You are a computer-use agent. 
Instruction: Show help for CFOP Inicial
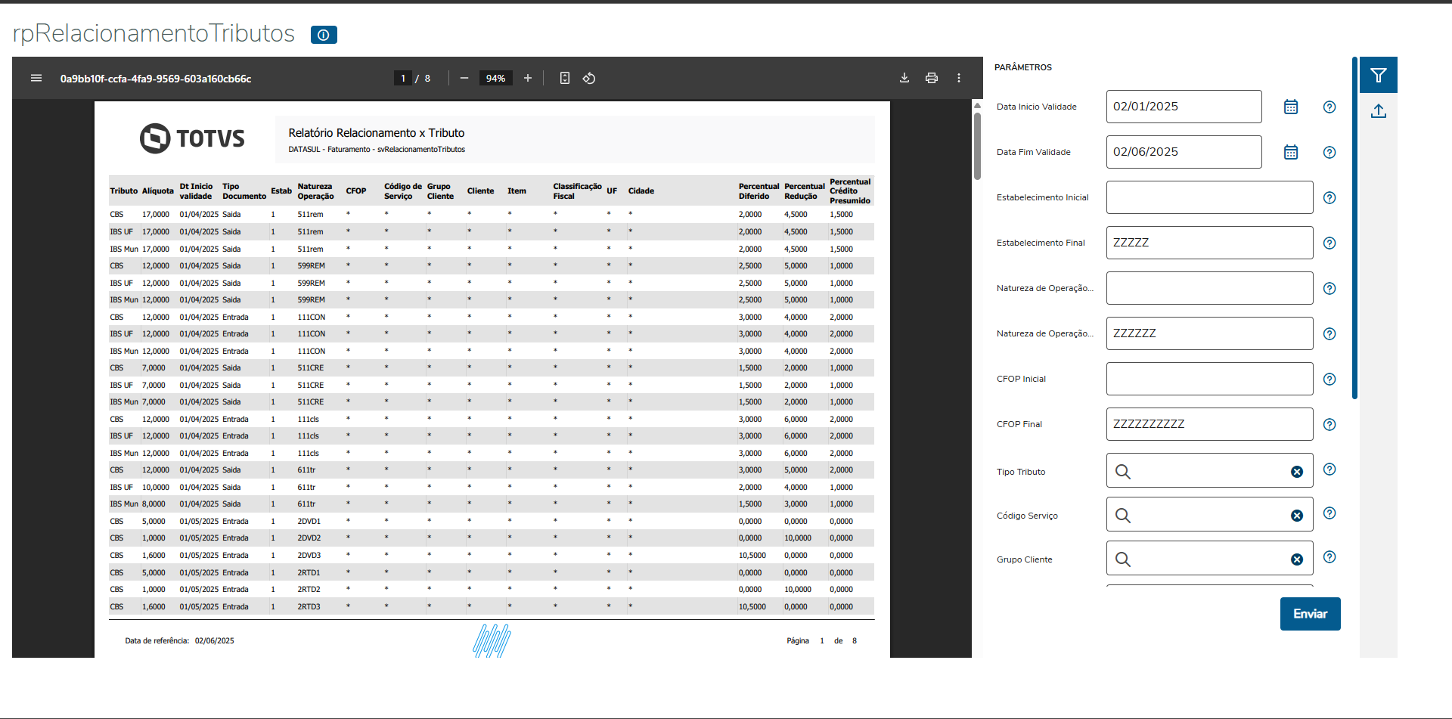(1329, 379)
